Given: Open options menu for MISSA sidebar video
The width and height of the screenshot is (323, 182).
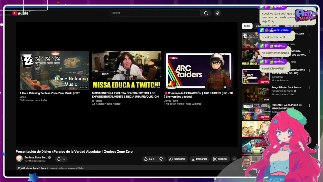Looking at the screenshot, I should tap(309, 52).
